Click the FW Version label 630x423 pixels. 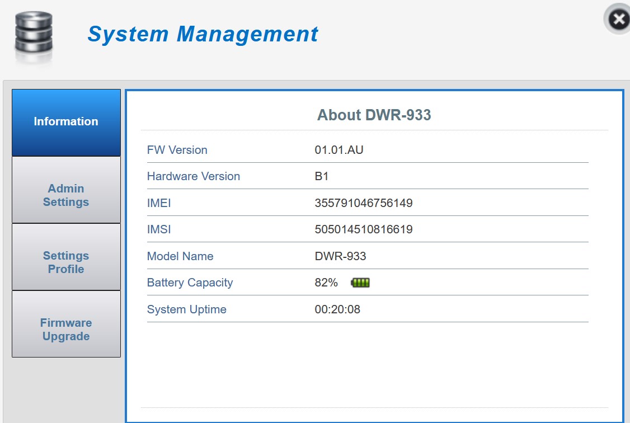point(177,150)
